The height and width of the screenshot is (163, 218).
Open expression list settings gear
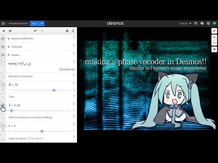point(67,31)
